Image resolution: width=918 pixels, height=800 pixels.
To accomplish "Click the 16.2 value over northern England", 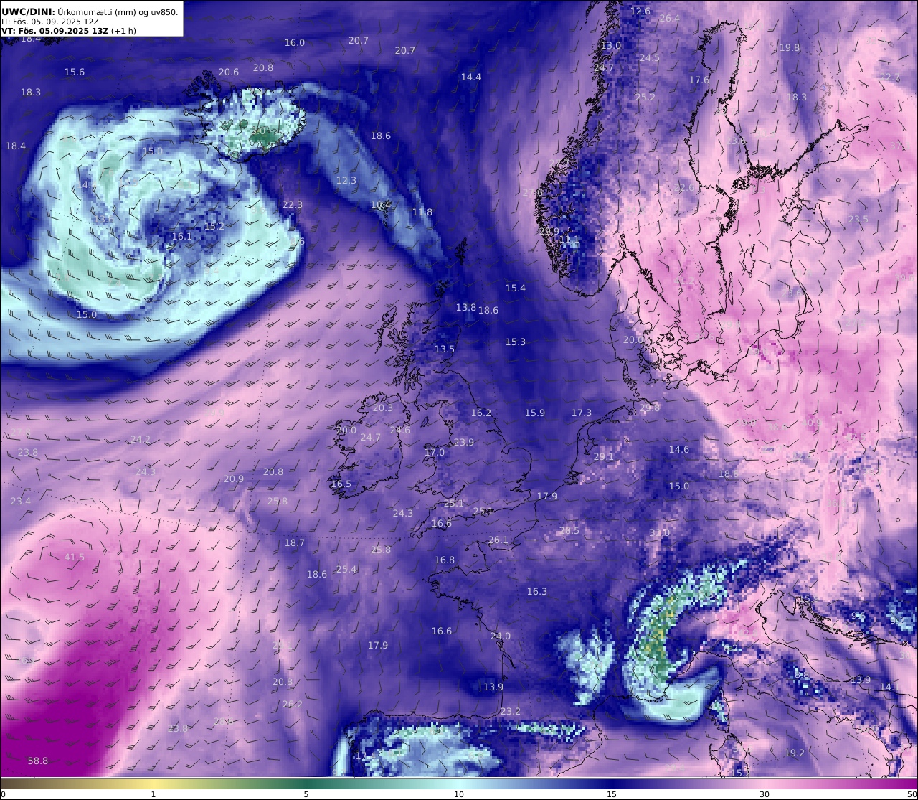I will 481,413.
